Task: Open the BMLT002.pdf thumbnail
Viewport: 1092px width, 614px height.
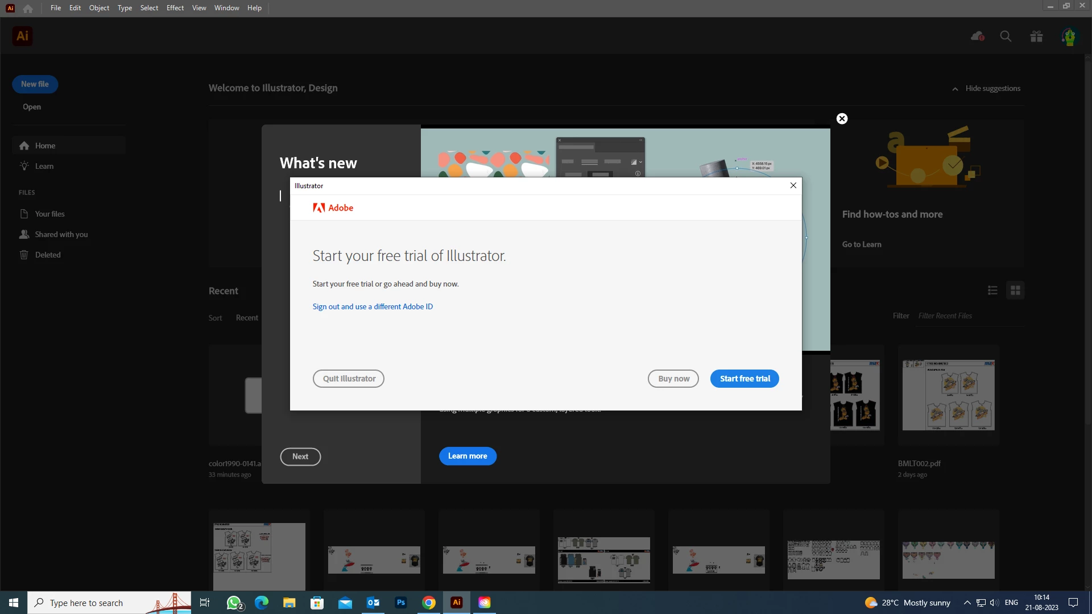Action: click(x=948, y=395)
